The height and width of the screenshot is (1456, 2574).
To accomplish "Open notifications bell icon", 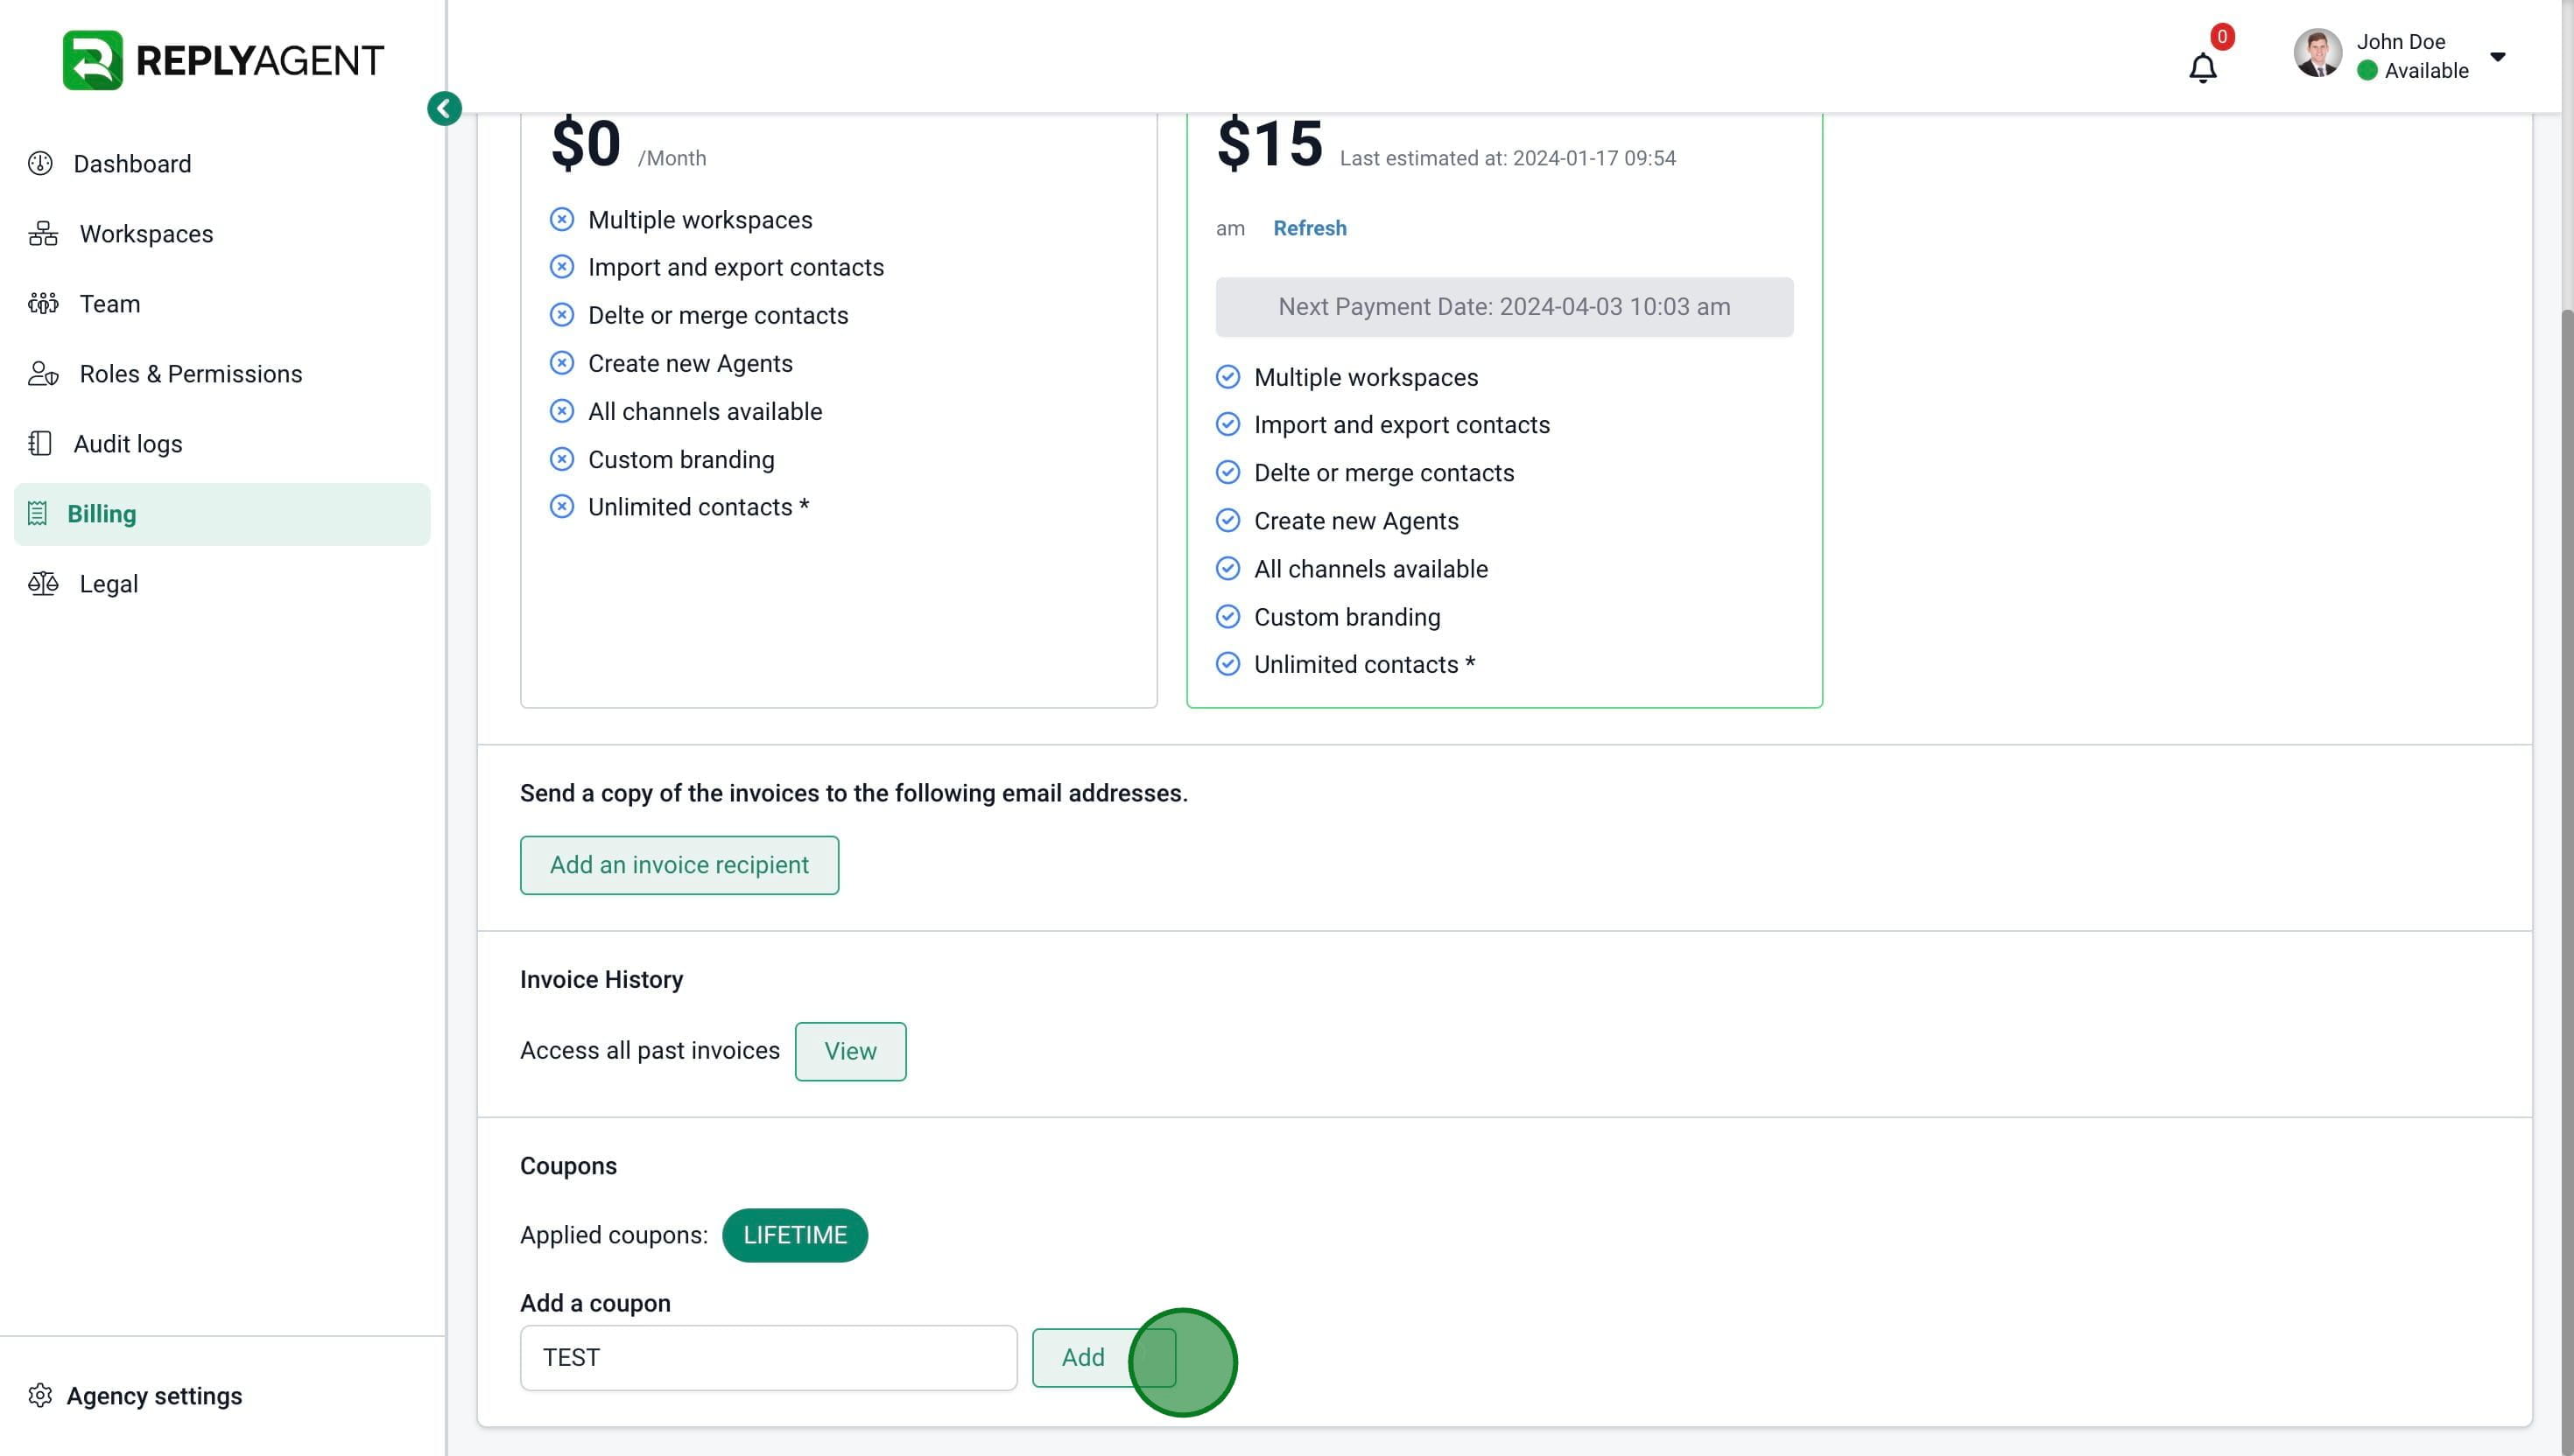I will pos(2202,68).
